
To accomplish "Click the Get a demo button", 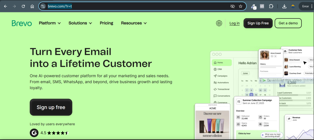I will click(x=288, y=23).
